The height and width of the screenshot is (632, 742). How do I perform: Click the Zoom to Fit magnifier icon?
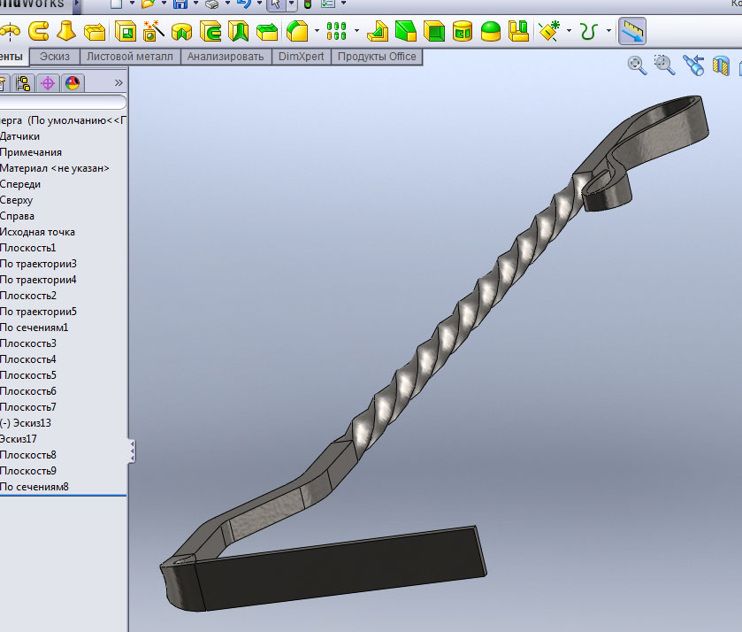point(637,64)
